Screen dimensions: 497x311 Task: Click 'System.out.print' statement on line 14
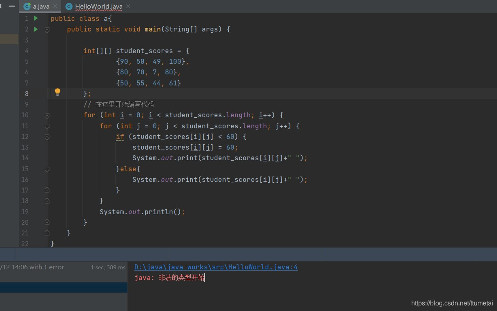pos(220,158)
